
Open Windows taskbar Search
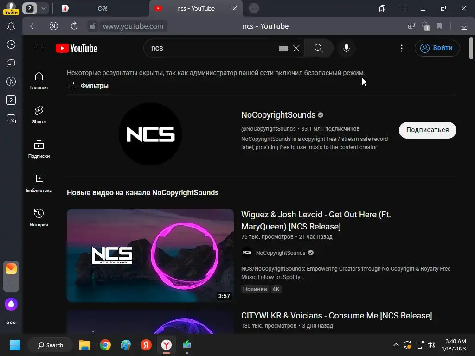(50, 345)
